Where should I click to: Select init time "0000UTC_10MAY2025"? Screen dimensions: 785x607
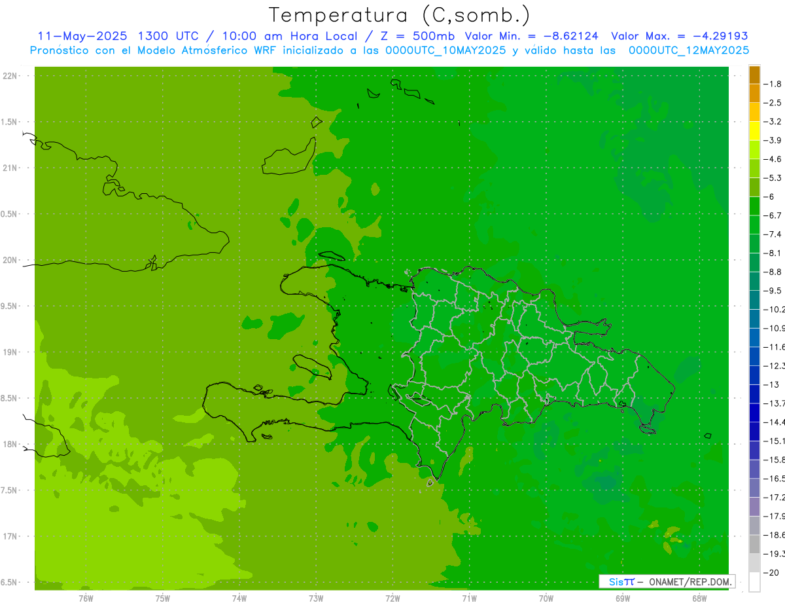click(x=445, y=50)
